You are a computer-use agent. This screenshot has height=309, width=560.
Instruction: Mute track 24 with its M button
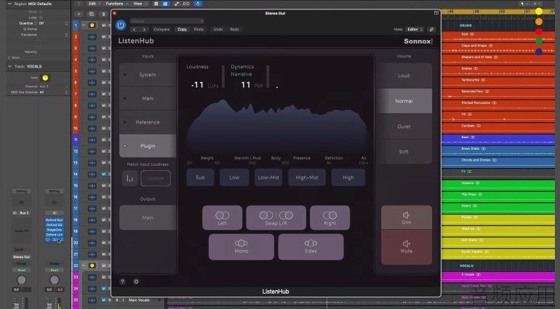pyautogui.click(x=103, y=289)
